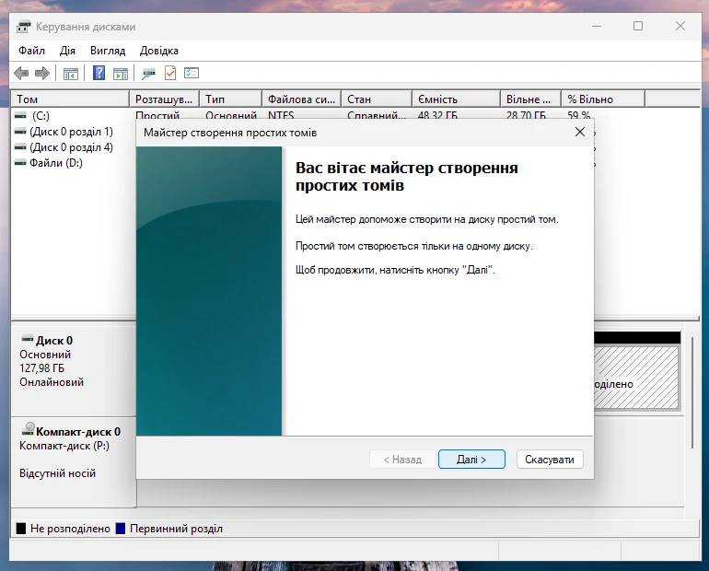Click the black Не розподілено legend swatch
This screenshot has height=571, width=709.
(21, 529)
